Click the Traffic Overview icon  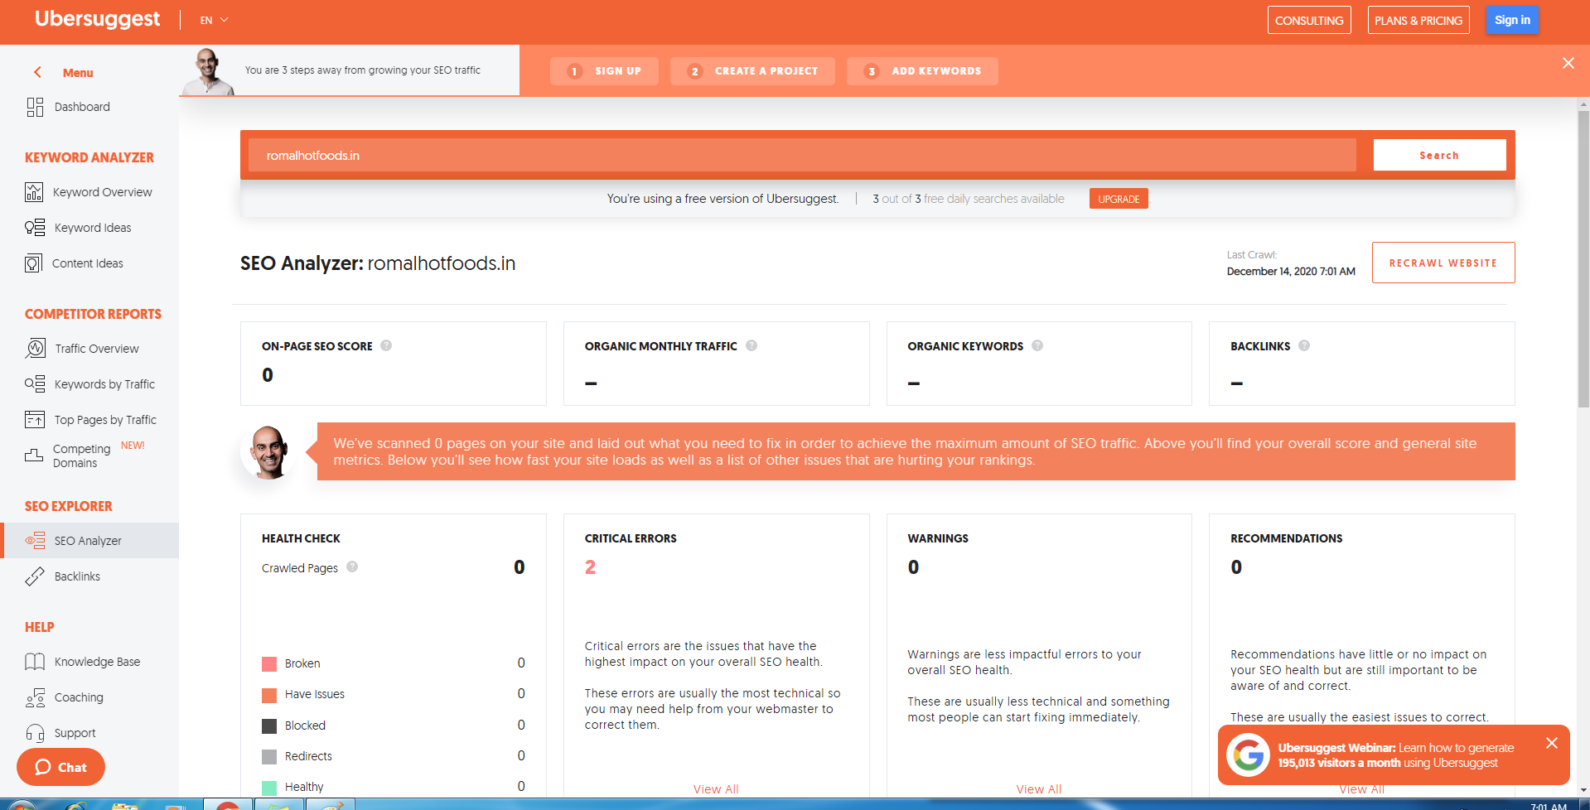36,349
